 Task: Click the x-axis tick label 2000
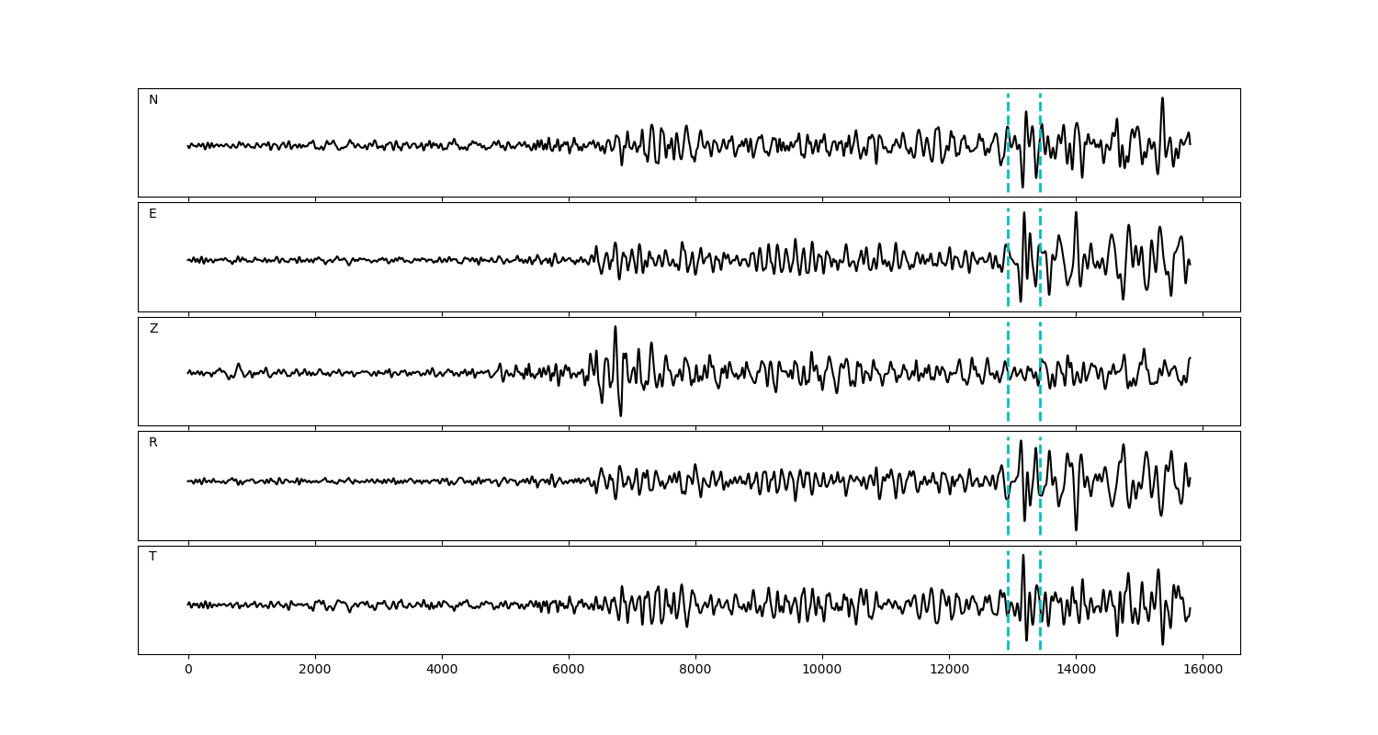tap(315, 671)
